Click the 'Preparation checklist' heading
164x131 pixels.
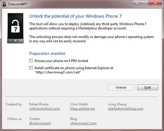tap(47, 54)
